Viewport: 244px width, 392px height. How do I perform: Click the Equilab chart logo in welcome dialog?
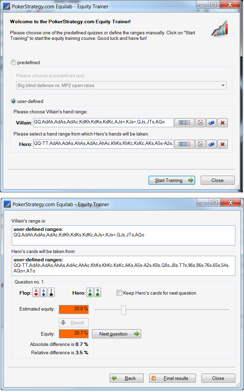[220, 29]
